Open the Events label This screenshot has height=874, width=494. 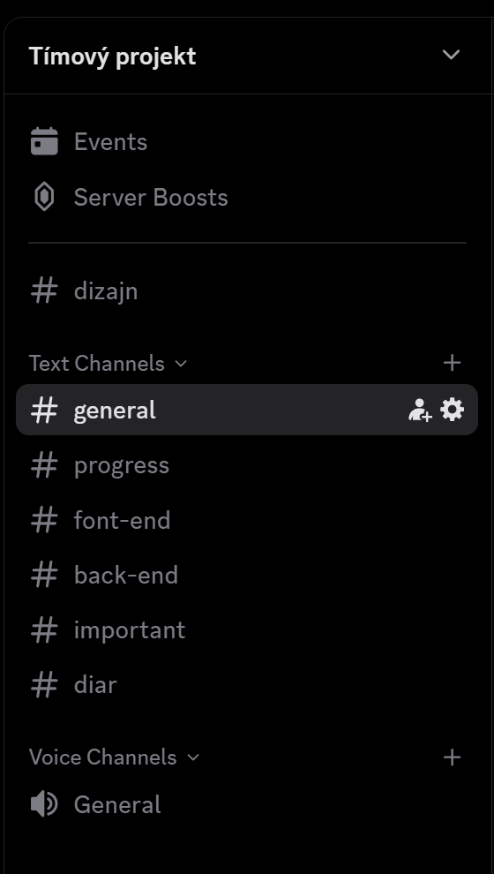(x=110, y=141)
